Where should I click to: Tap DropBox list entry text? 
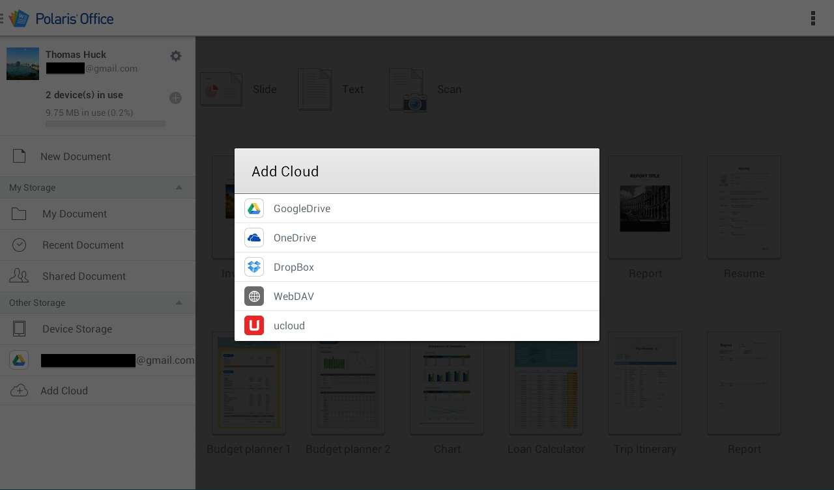click(x=294, y=267)
